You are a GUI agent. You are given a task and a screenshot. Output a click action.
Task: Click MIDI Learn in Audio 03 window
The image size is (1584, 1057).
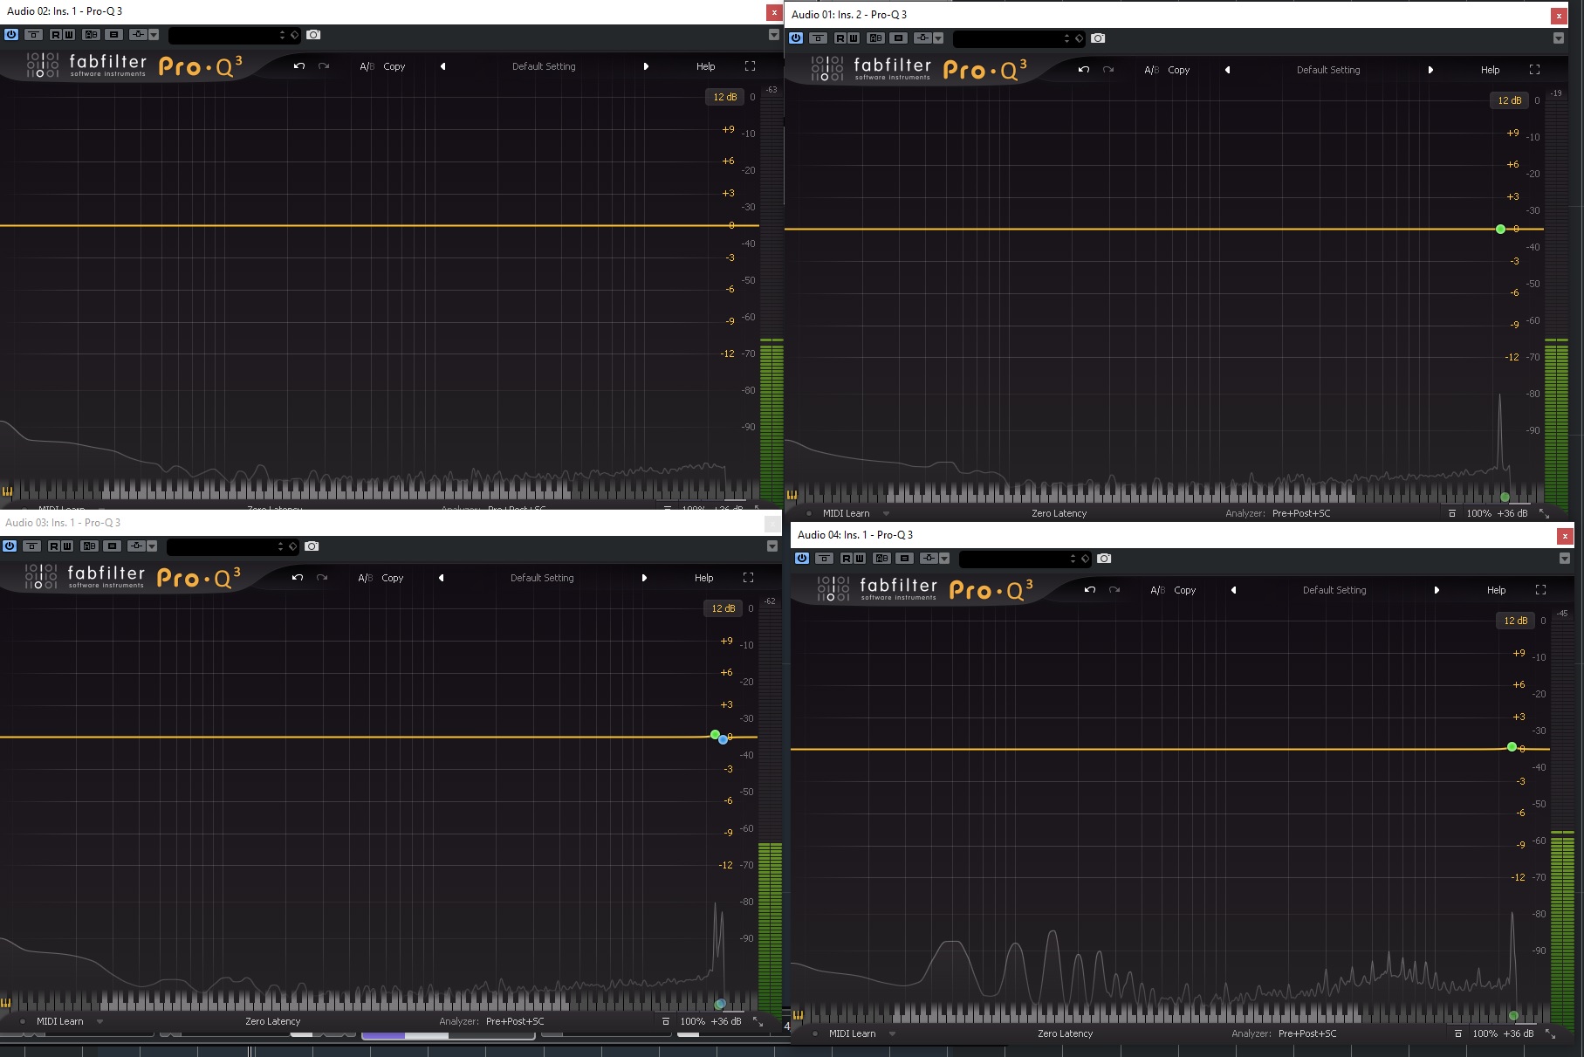pos(59,1021)
